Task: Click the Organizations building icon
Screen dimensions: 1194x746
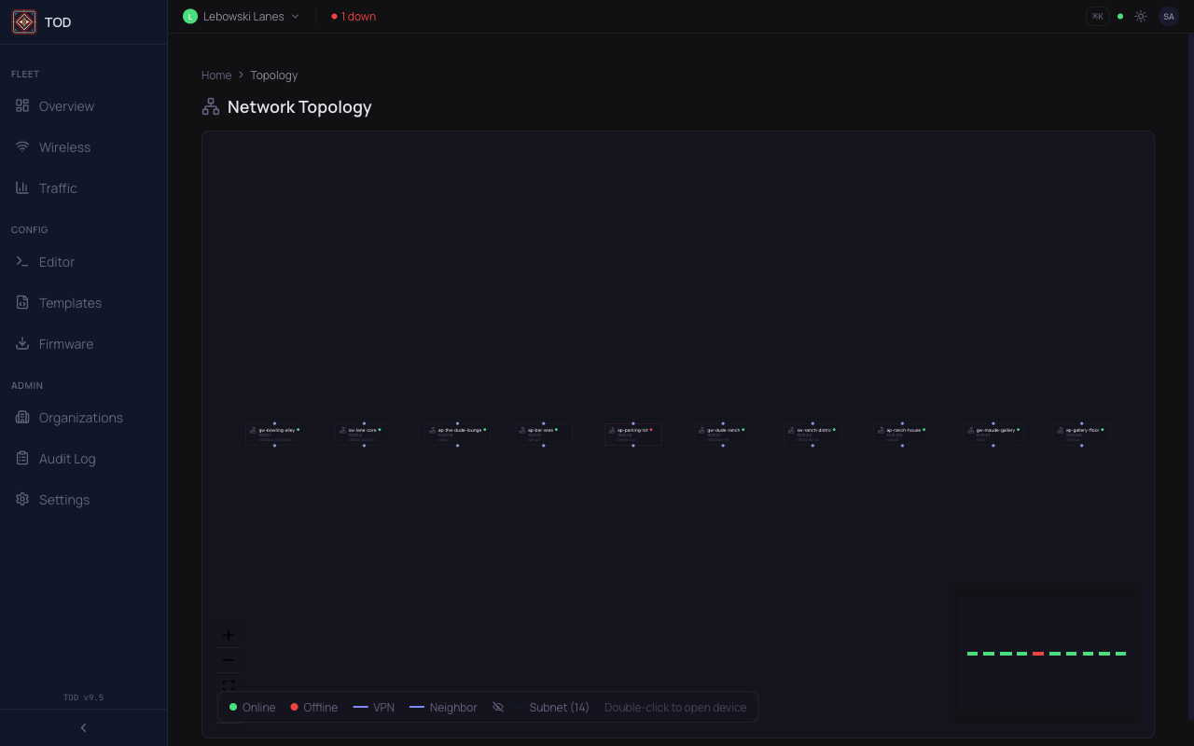Action: (x=22, y=418)
